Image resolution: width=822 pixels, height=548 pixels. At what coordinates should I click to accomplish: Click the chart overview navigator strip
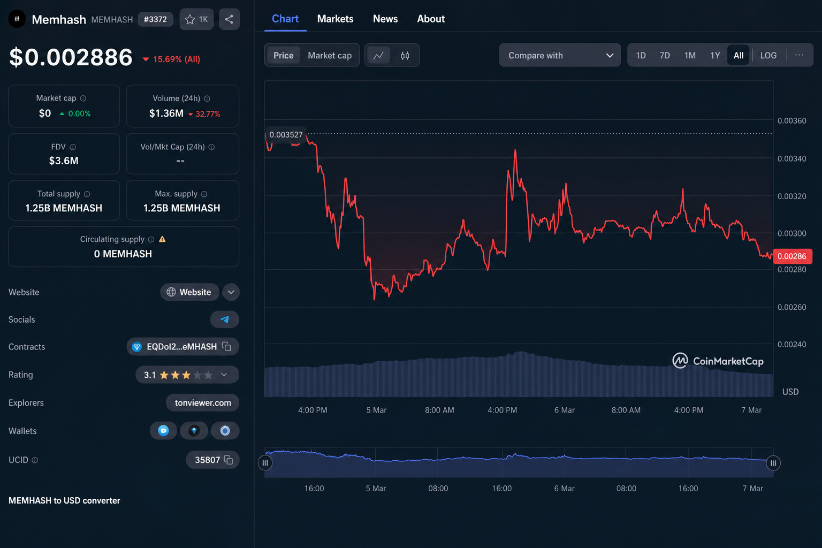pyautogui.click(x=519, y=462)
